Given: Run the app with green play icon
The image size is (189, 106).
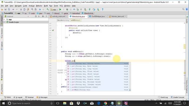Looking at the screenshot, I should pyautogui.click(x=60, y=9).
